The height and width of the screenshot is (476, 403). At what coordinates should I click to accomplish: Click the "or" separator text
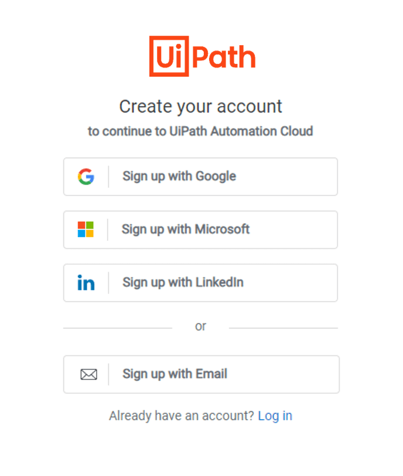(x=200, y=327)
